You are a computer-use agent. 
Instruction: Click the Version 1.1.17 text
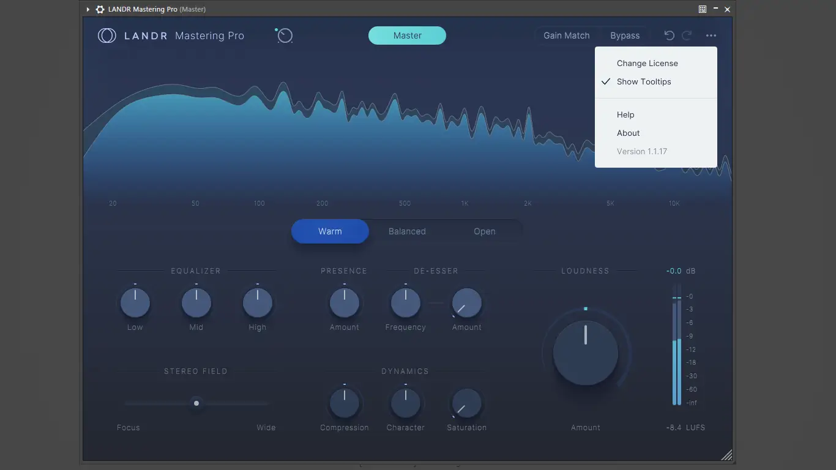(x=642, y=151)
